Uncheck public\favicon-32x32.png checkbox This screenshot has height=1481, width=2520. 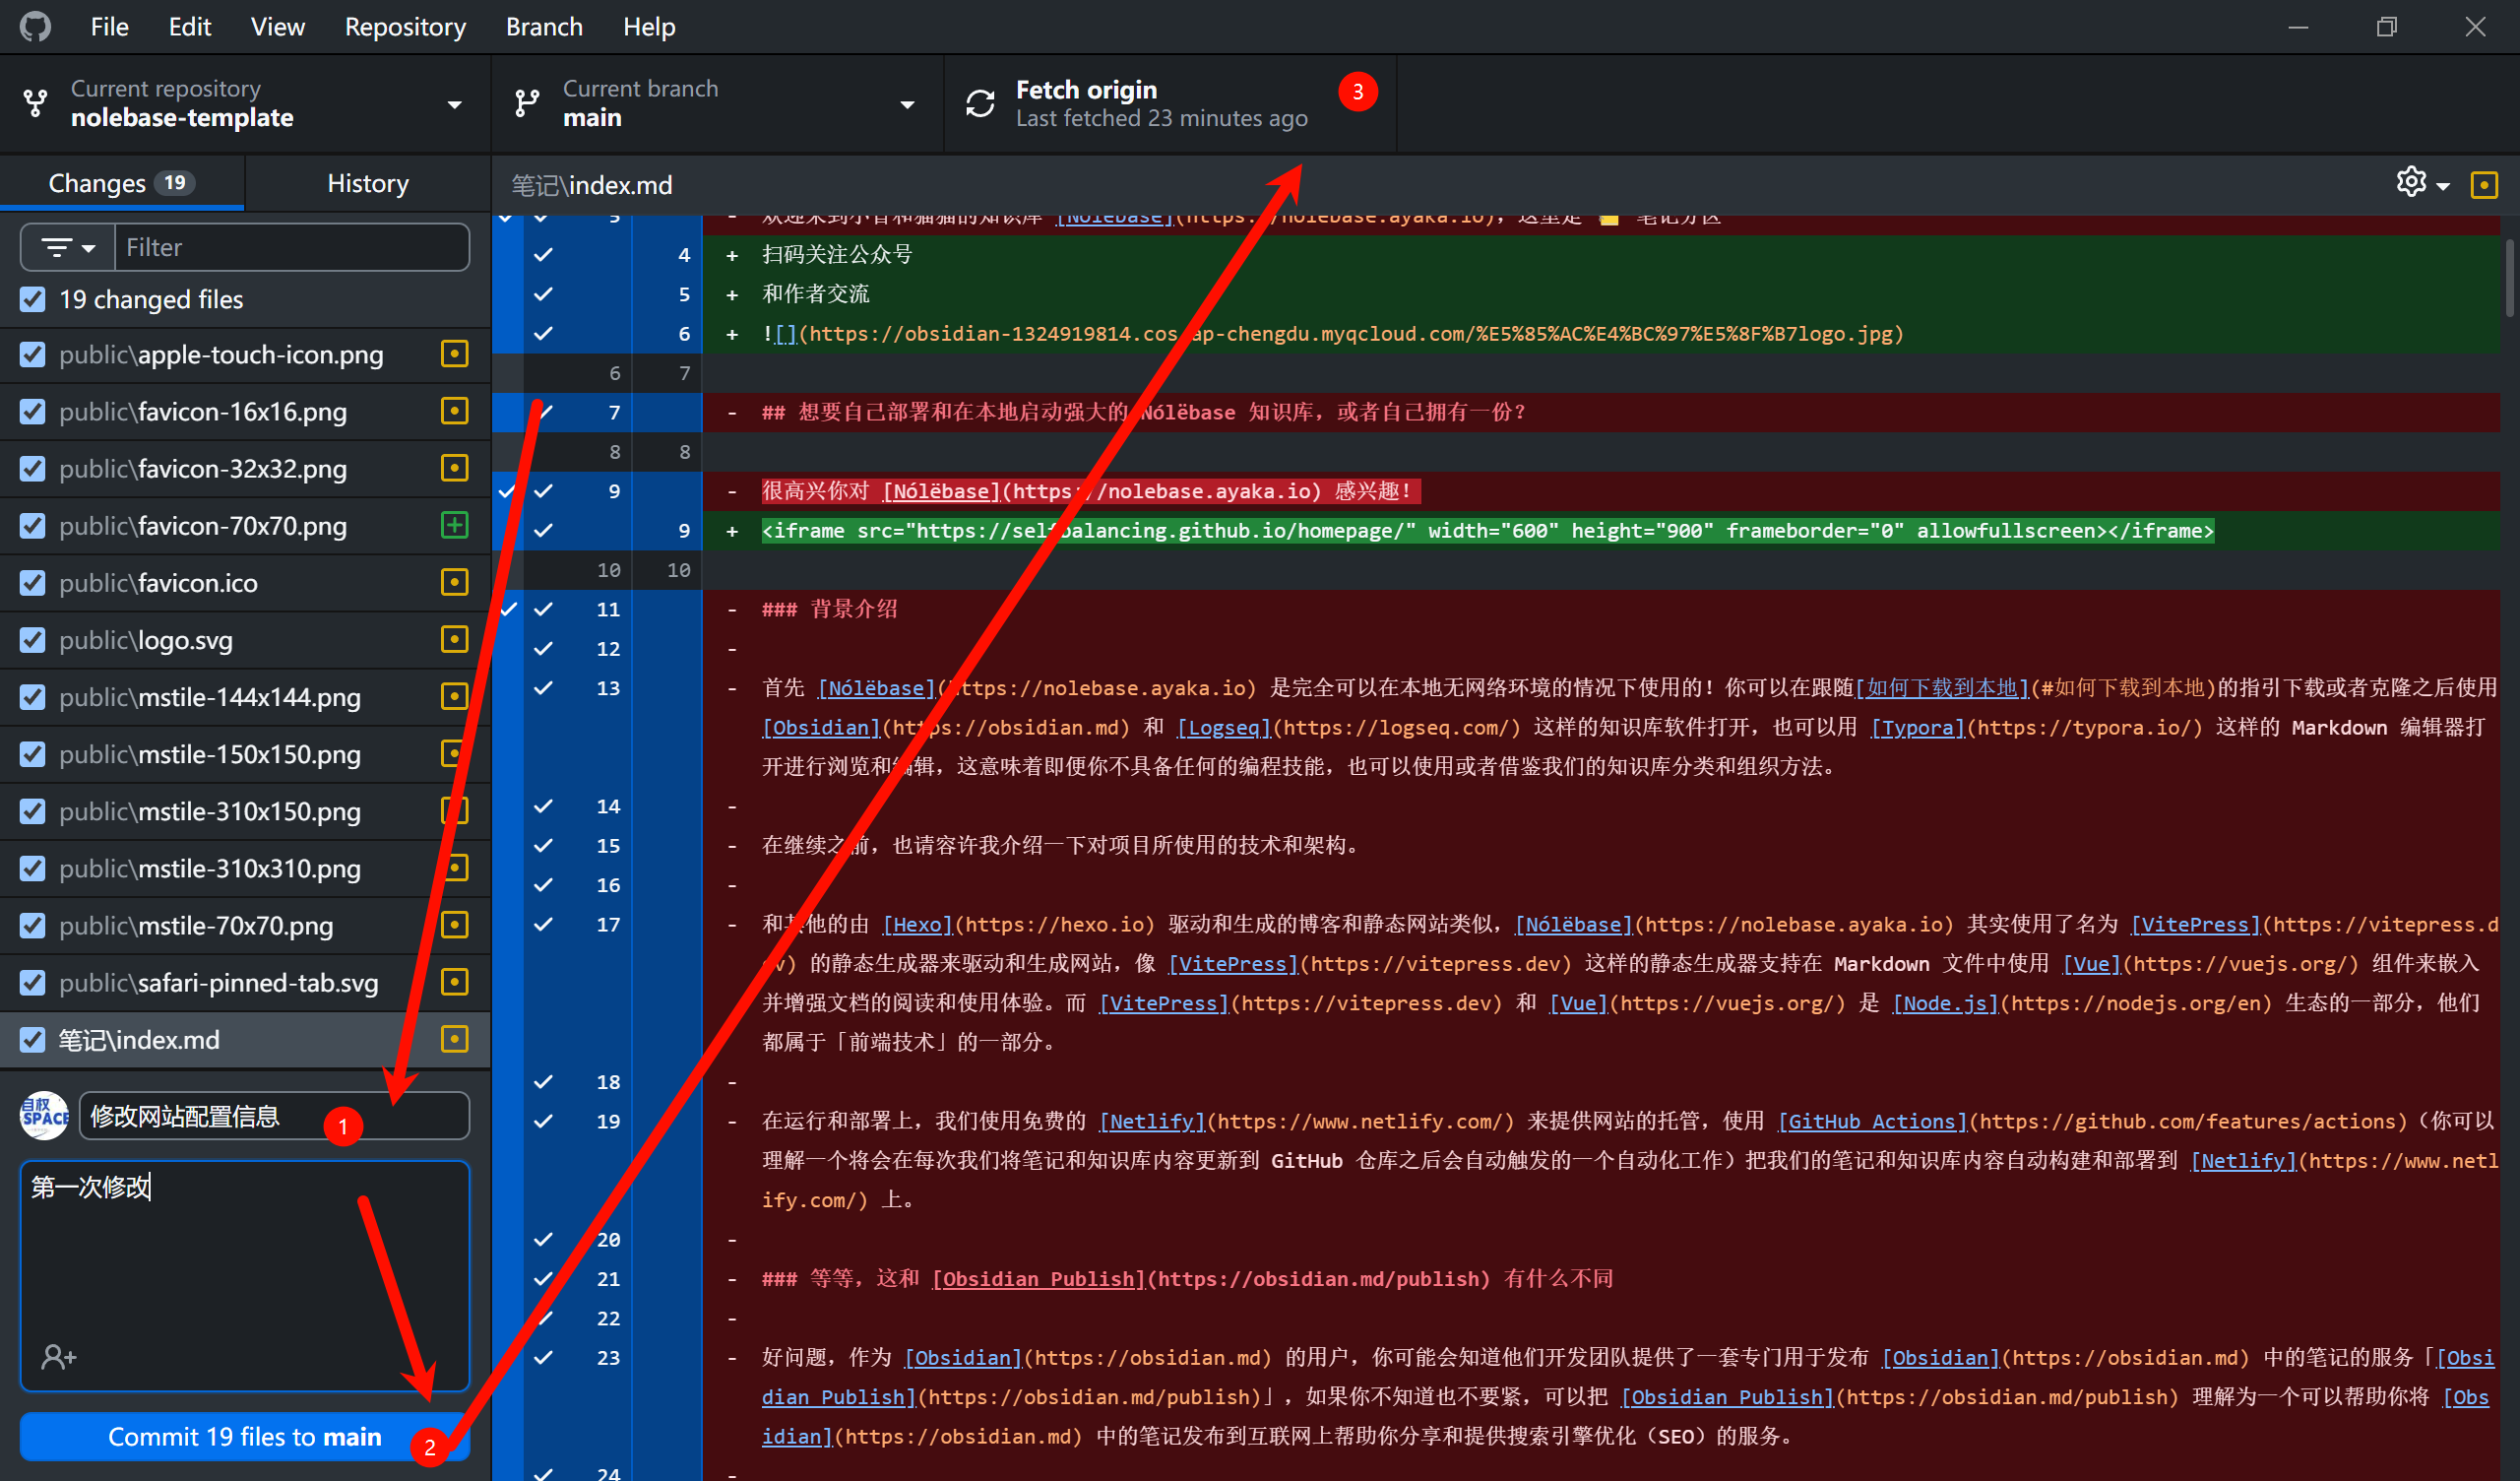click(33, 469)
